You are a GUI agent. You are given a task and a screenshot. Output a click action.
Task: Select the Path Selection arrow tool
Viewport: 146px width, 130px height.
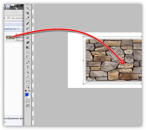pos(28,72)
